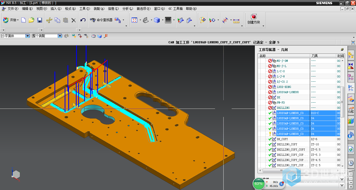Click the Paste clipboard icon
Viewport: 356px width, 190px height.
tap(66, 20)
